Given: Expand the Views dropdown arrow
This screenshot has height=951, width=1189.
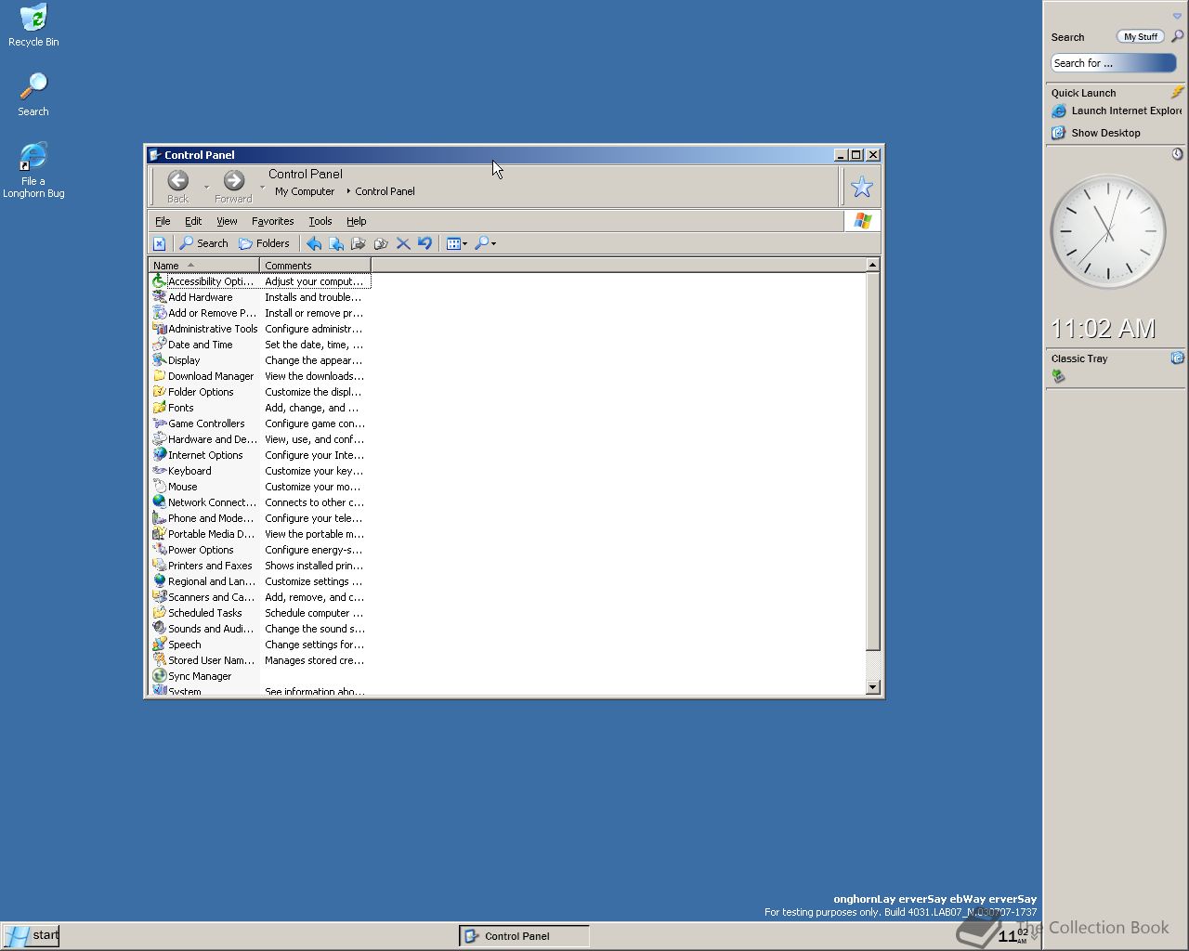Looking at the screenshot, I should [465, 244].
